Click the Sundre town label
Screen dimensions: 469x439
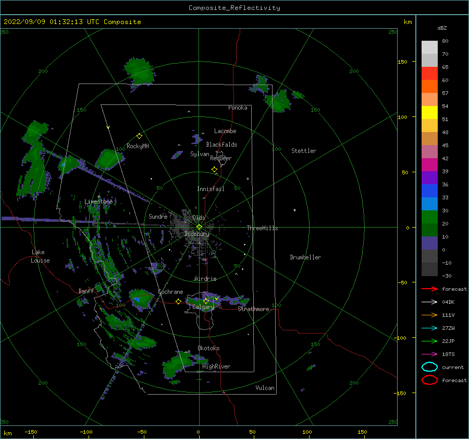coord(158,216)
